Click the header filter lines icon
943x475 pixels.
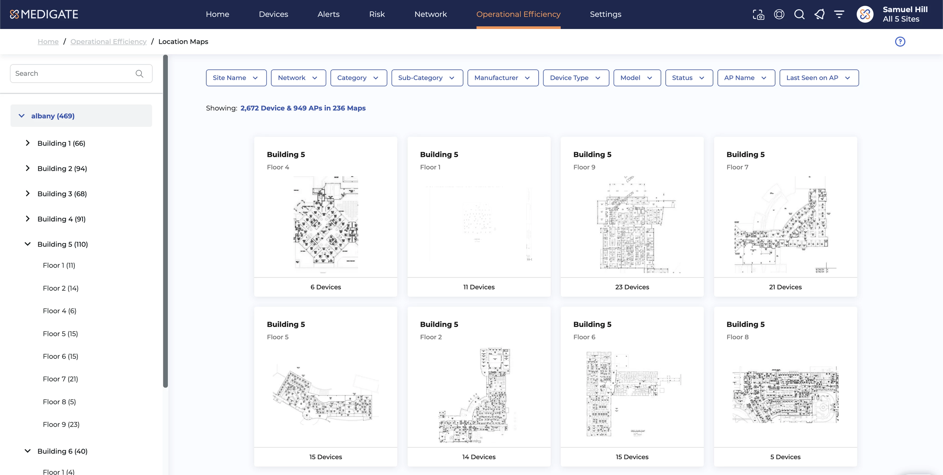(x=839, y=14)
